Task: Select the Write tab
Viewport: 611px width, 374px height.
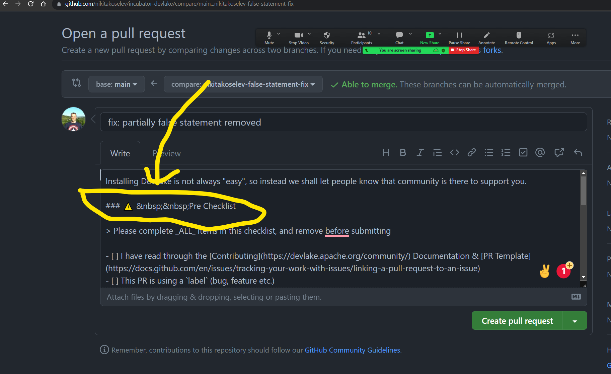Action: coord(120,153)
